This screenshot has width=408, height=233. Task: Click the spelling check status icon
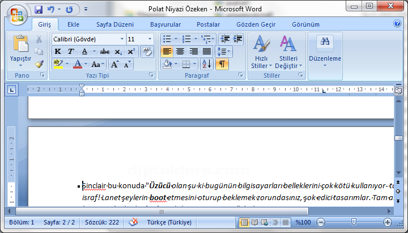[x=133, y=222]
